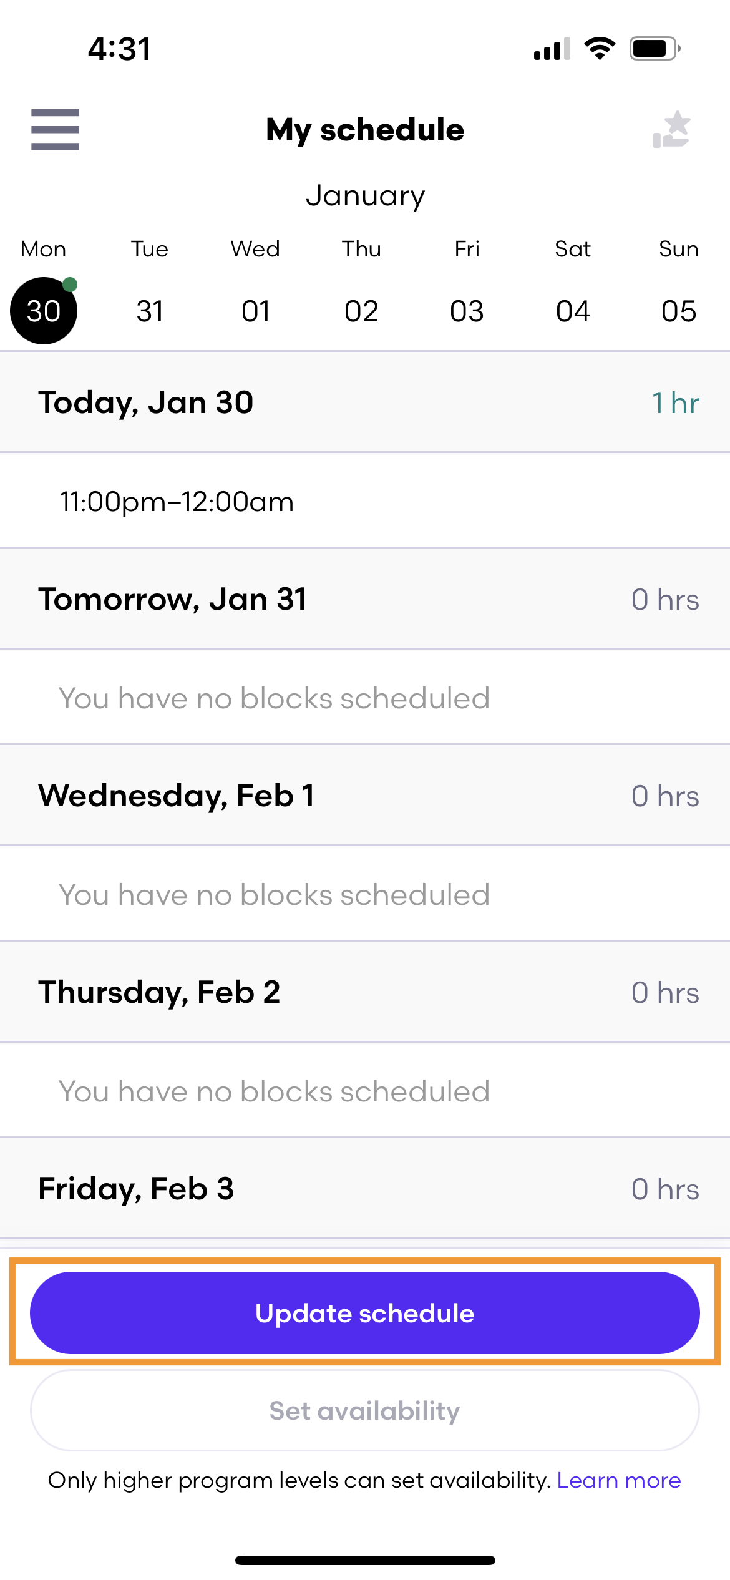Tap the Set availability button
730x1580 pixels.
[x=365, y=1410]
